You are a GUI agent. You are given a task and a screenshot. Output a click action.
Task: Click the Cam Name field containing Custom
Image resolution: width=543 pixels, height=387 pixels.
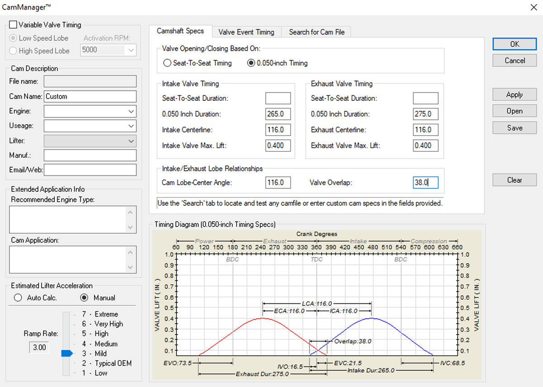coord(90,96)
